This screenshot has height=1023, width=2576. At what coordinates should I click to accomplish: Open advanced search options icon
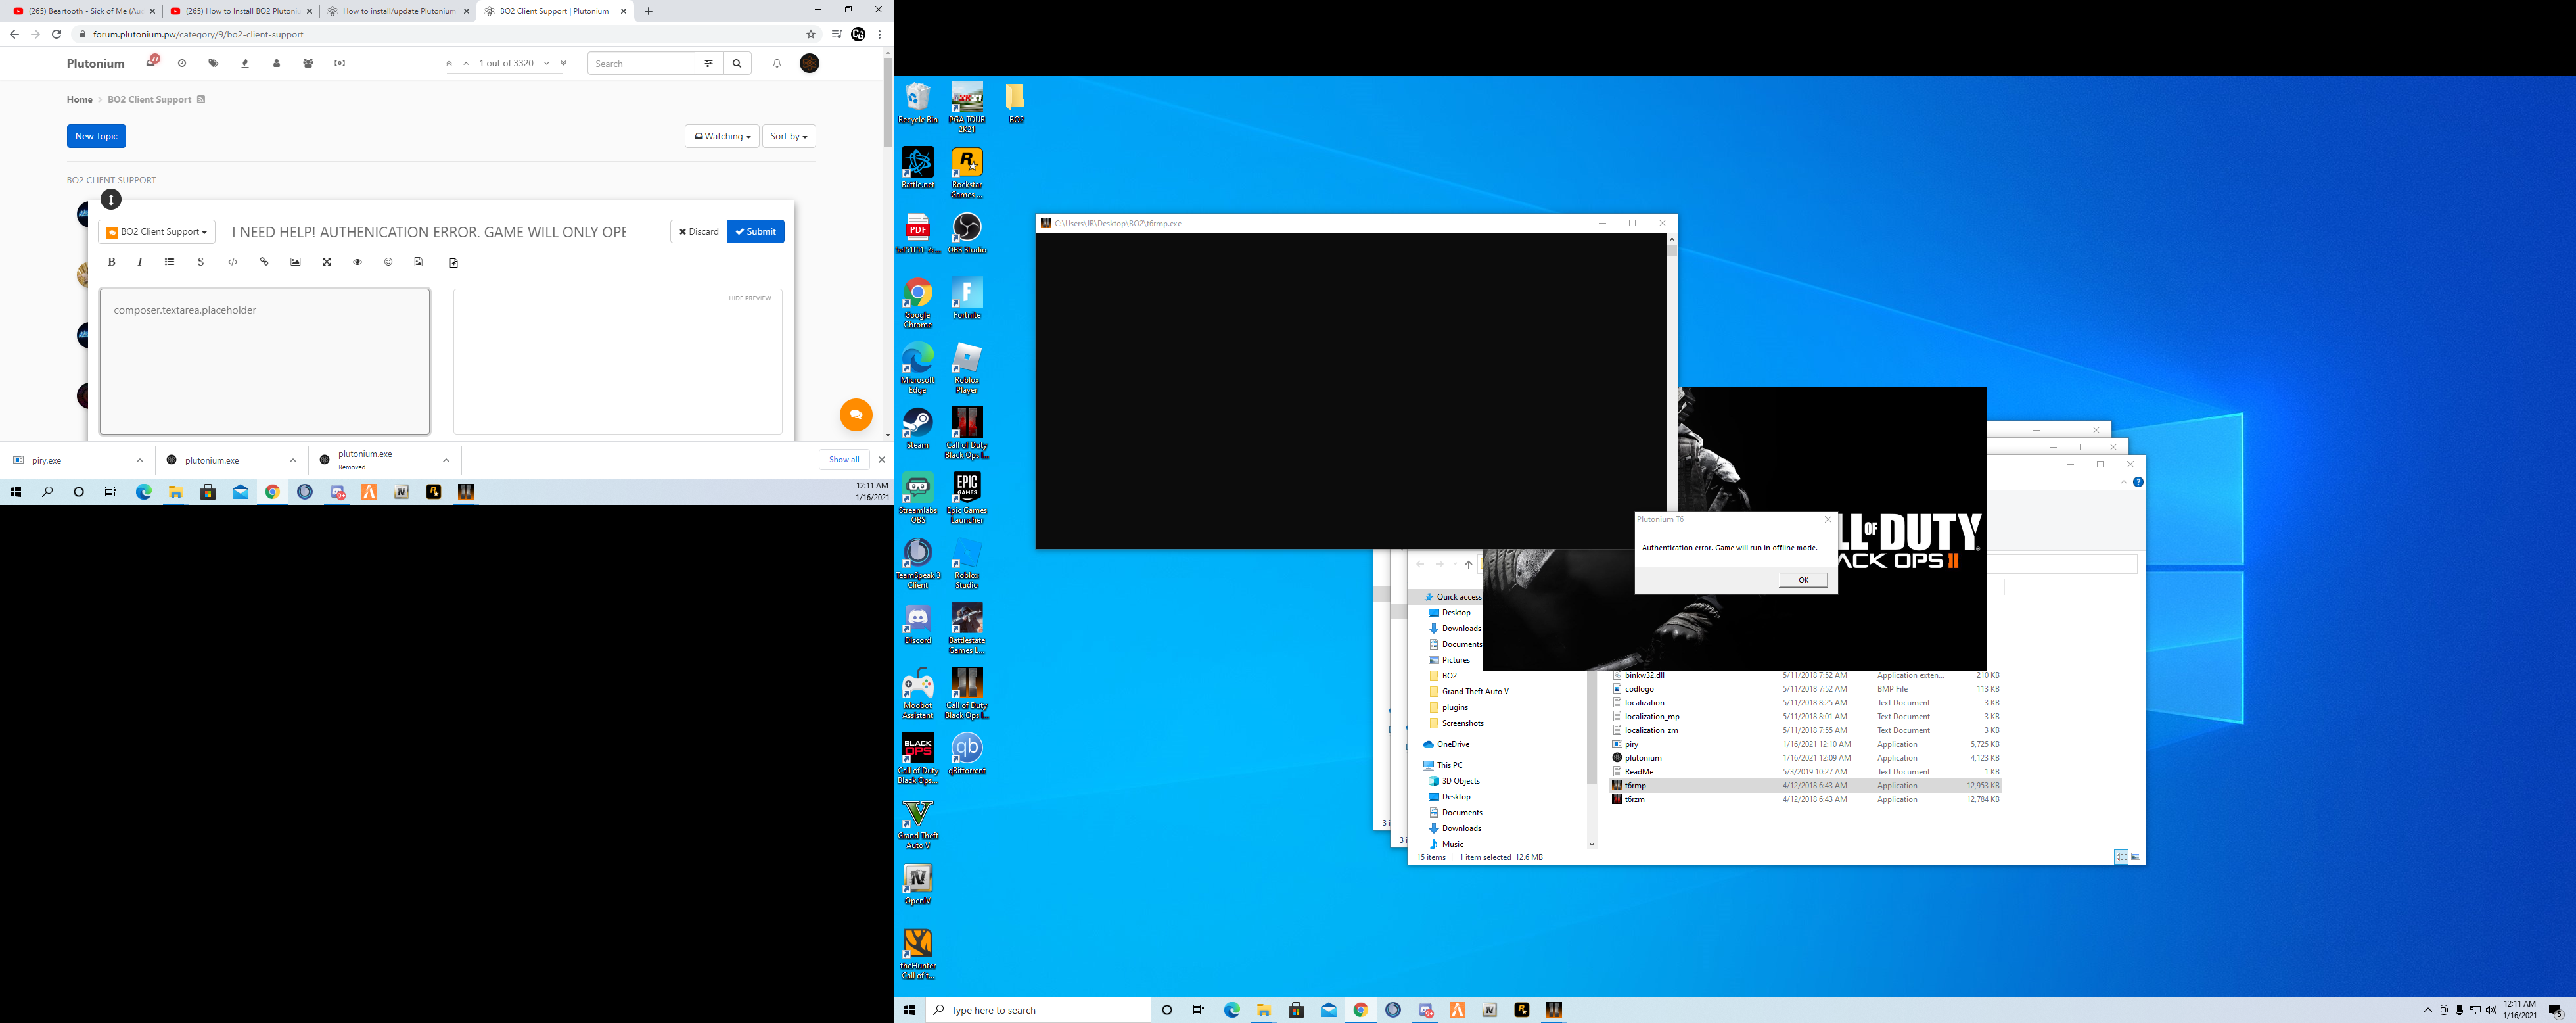[709, 63]
